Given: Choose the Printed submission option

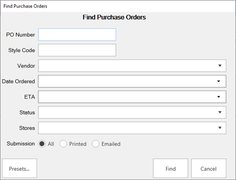Looking at the screenshot, I should point(63,144).
